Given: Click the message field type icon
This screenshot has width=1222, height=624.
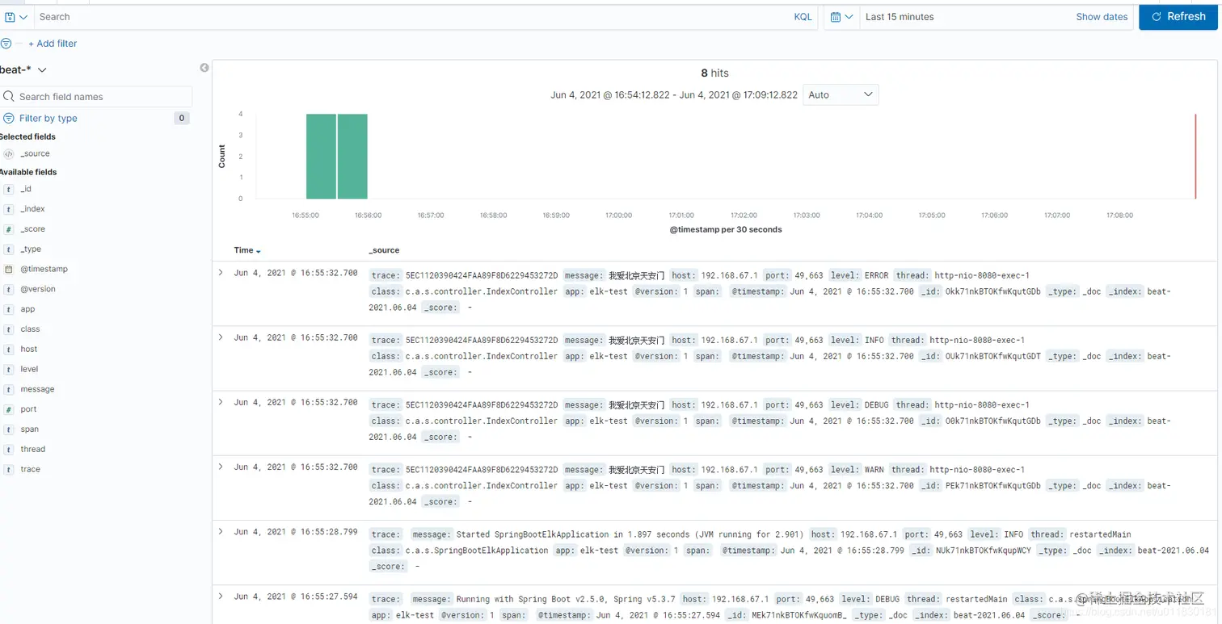Looking at the screenshot, I should (9, 389).
